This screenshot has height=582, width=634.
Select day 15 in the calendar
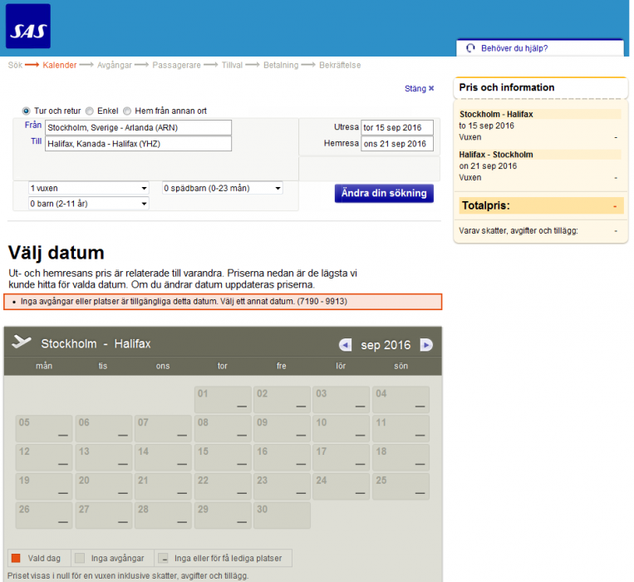(x=222, y=457)
